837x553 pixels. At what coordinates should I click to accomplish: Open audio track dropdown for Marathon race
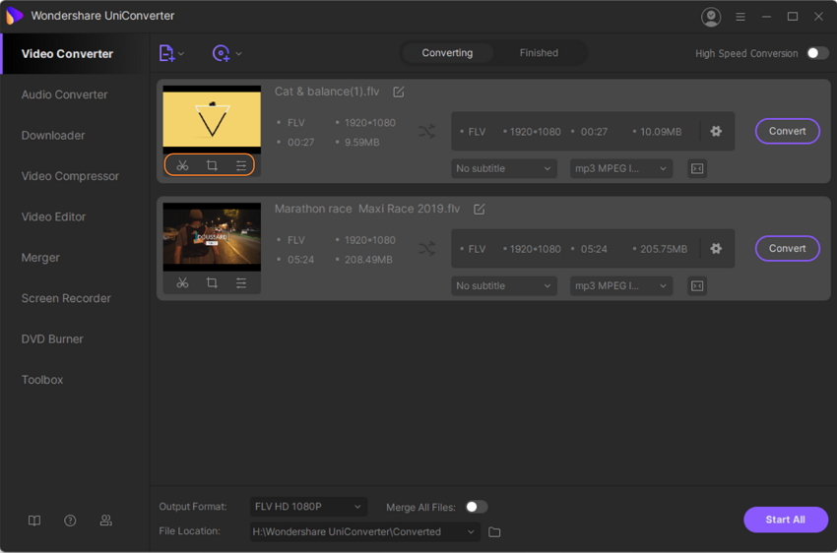[620, 285]
